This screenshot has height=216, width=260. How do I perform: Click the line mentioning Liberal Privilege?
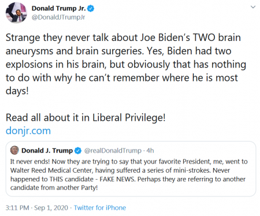(x=86, y=117)
